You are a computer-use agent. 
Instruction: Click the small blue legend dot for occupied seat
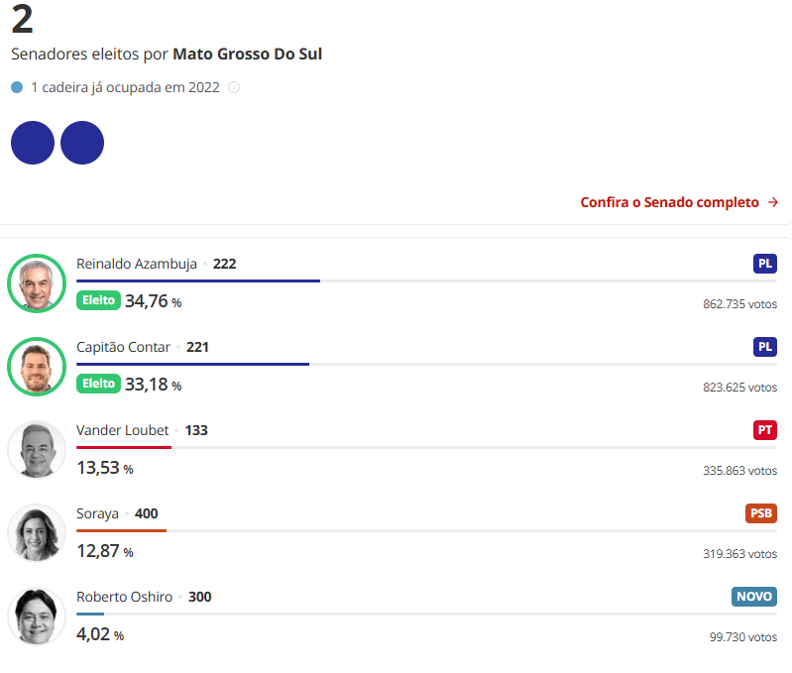pyautogui.click(x=17, y=87)
